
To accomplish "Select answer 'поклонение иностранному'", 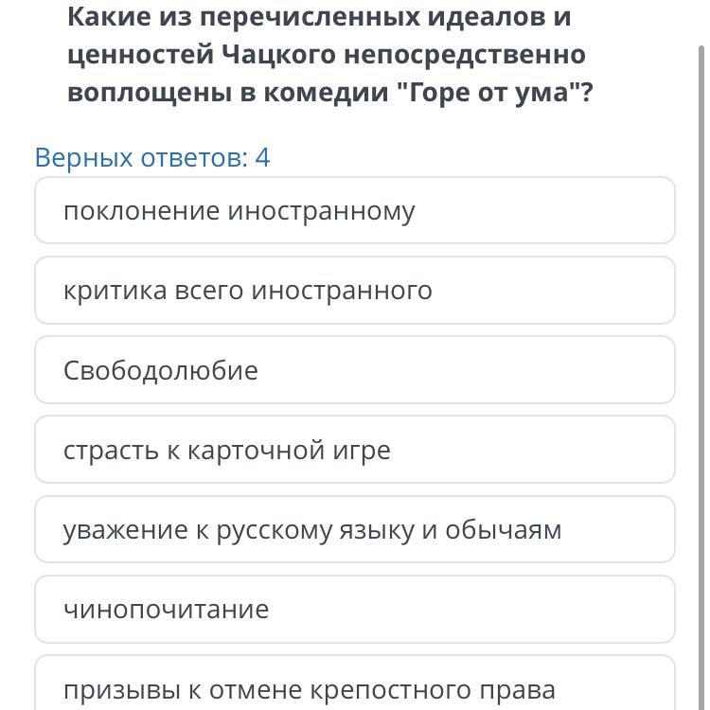I will 355,210.
